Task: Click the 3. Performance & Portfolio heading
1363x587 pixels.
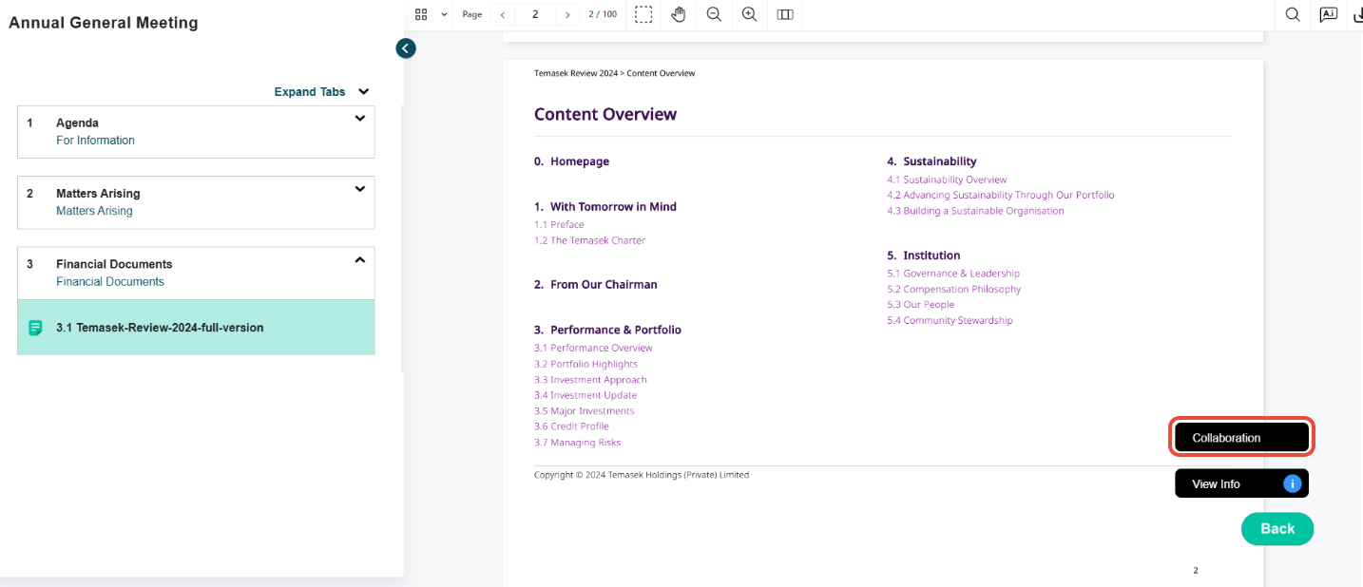Action: (x=607, y=331)
